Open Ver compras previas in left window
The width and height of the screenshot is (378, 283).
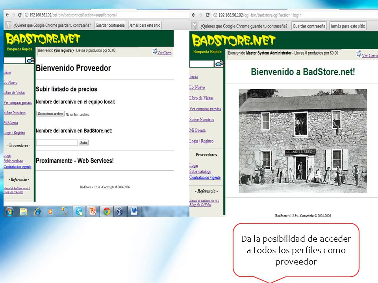coord(18,103)
